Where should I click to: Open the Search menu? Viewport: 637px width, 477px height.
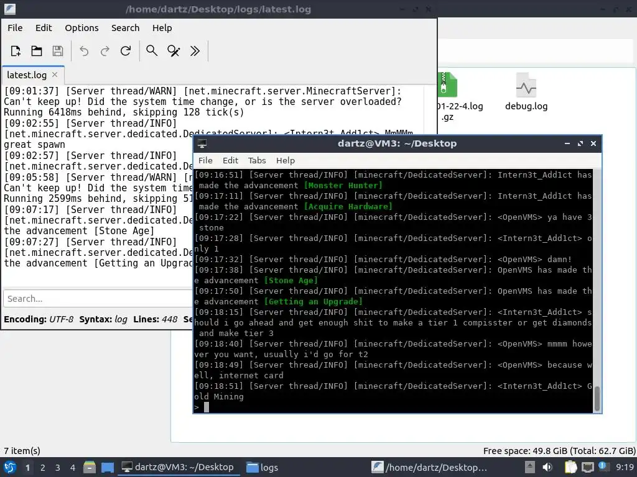point(125,27)
